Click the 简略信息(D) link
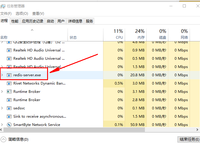 18,139
